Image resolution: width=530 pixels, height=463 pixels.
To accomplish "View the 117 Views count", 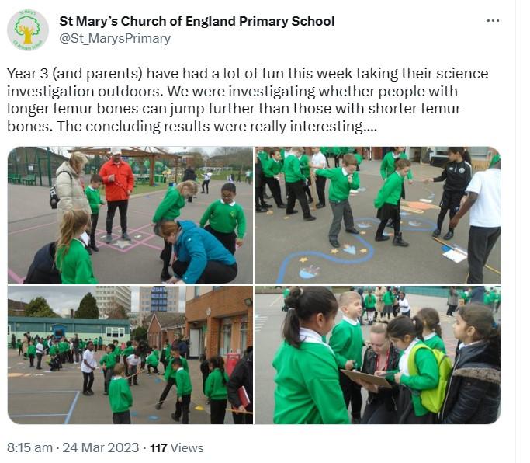I will click(176, 447).
